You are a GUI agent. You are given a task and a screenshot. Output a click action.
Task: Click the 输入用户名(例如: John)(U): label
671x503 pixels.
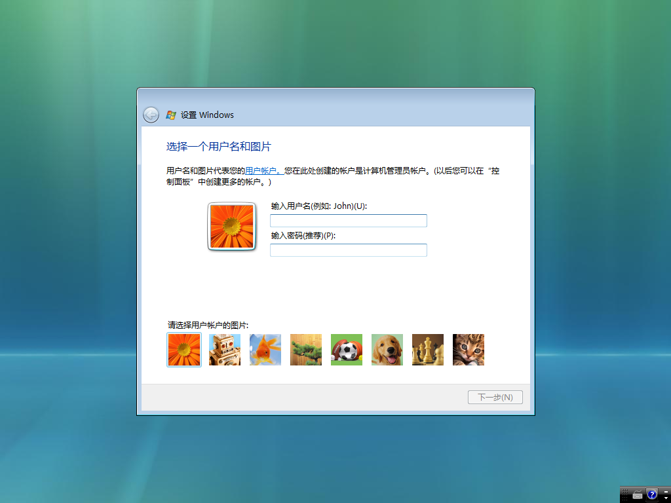(x=319, y=206)
